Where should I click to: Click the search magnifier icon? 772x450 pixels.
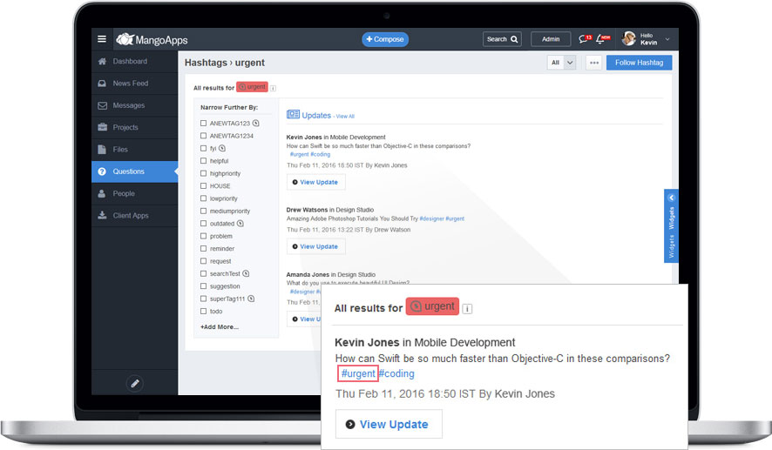pyautogui.click(x=514, y=39)
